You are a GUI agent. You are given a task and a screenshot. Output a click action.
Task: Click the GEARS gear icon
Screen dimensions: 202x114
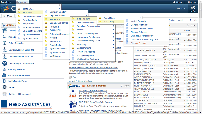4,87
